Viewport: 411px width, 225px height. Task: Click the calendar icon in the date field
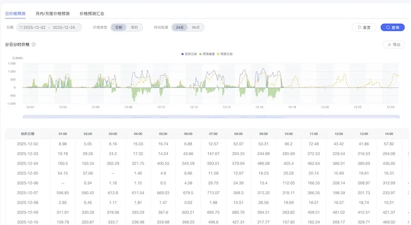tap(21, 27)
